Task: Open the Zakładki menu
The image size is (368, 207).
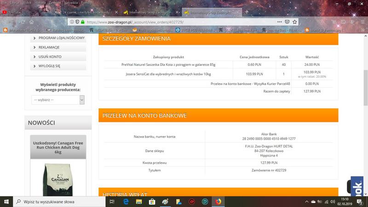Action: coord(55,3)
